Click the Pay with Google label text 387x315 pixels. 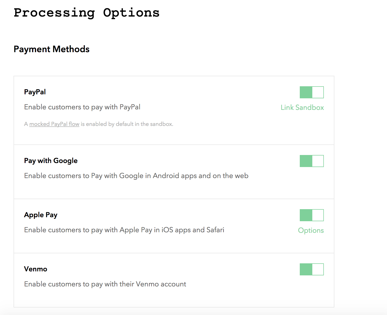51,161
